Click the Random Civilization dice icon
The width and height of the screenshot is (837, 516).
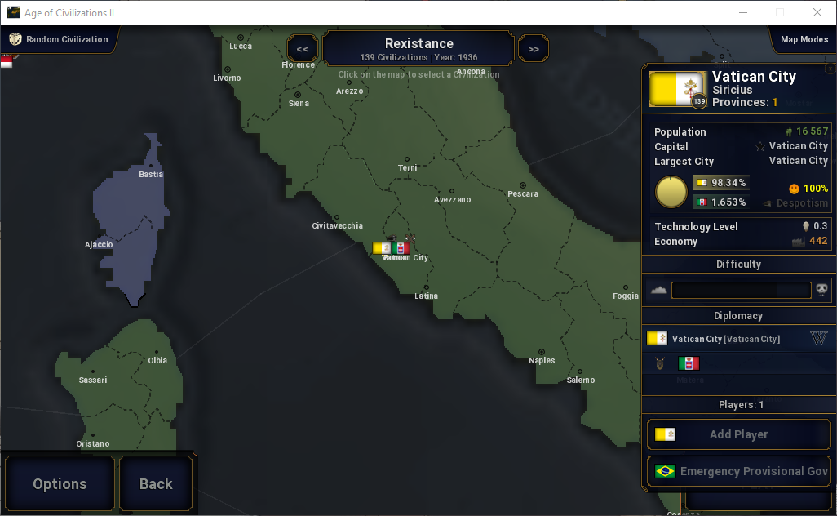coord(15,39)
